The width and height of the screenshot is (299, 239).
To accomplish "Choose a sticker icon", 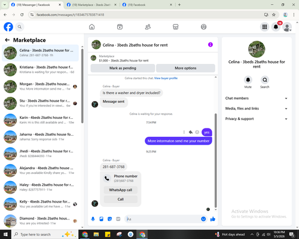I will pyautogui.click(x=109, y=219).
